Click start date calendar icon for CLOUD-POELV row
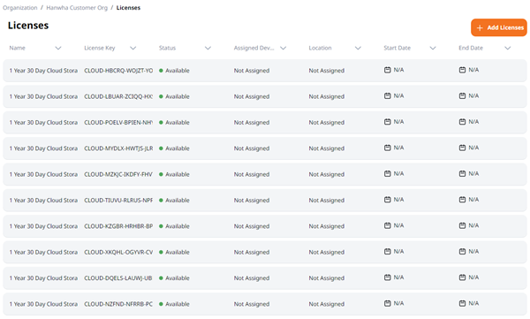 click(388, 121)
